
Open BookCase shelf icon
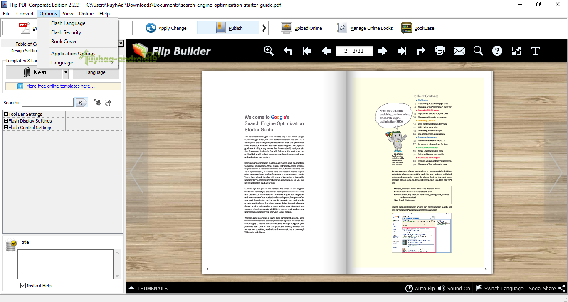407,28
